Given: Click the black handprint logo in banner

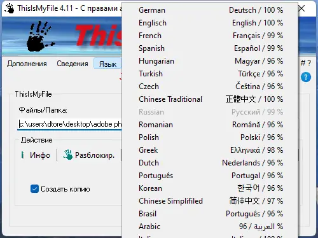Looking at the screenshot, I should 40,36.
